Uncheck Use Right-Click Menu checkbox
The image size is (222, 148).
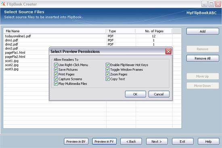pos(56,65)
